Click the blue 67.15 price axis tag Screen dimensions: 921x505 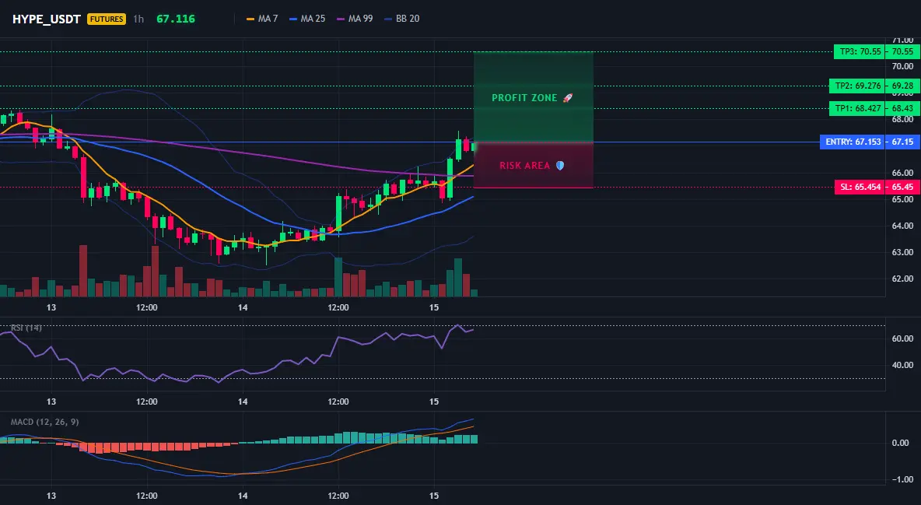click(x=903, y=142)
